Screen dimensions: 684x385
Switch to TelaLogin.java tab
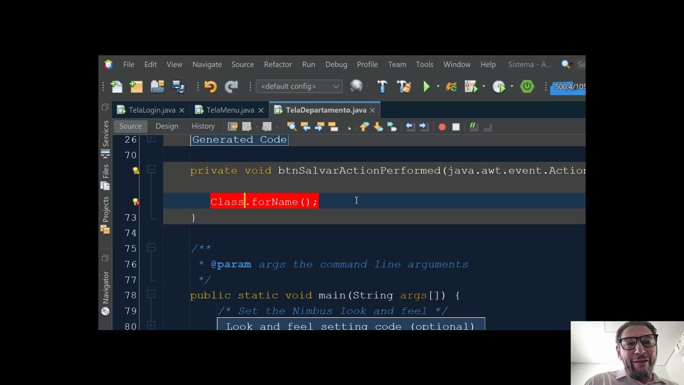click(x=152, y=110)
